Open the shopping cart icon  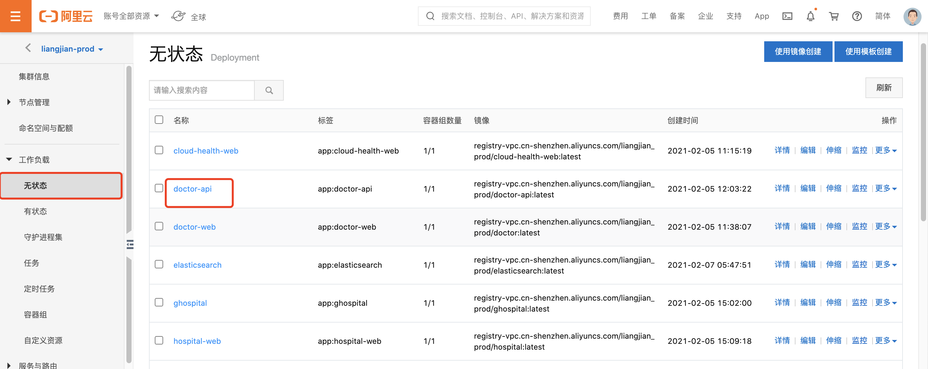(x=834, y=16)
